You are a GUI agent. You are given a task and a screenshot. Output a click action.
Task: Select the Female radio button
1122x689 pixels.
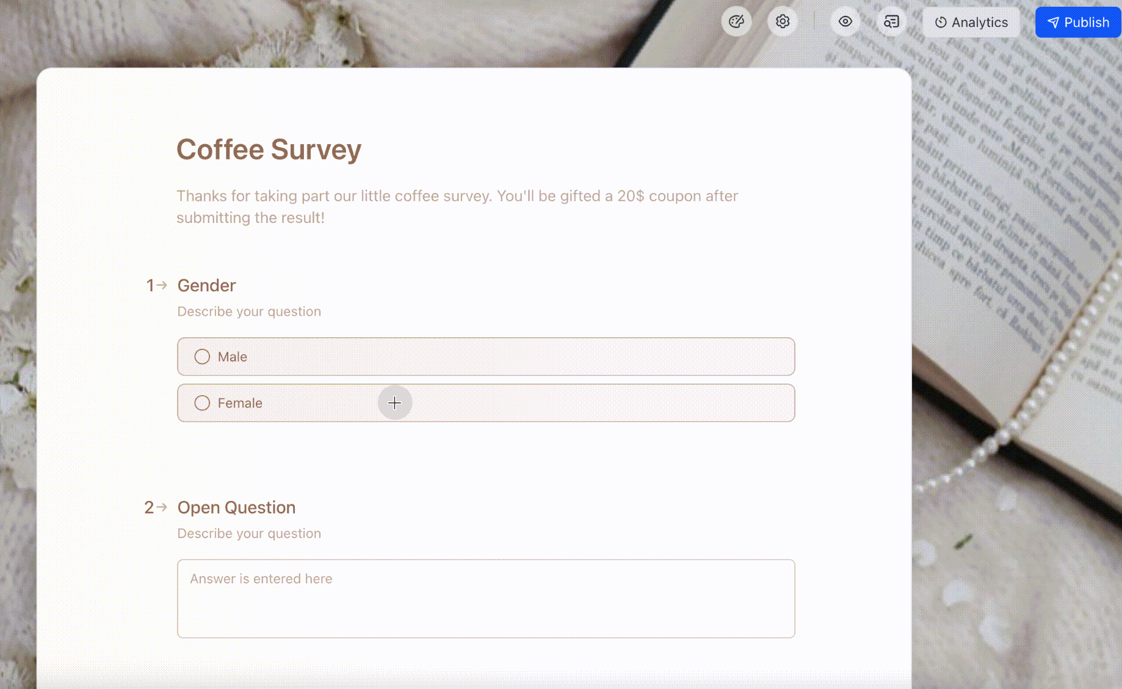pos(202,403)
